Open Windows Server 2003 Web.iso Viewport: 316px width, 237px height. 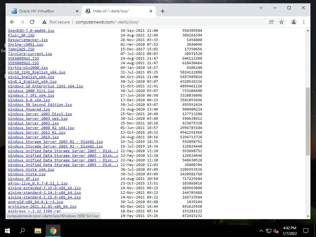pyautogui.click(x=38, y=119)
